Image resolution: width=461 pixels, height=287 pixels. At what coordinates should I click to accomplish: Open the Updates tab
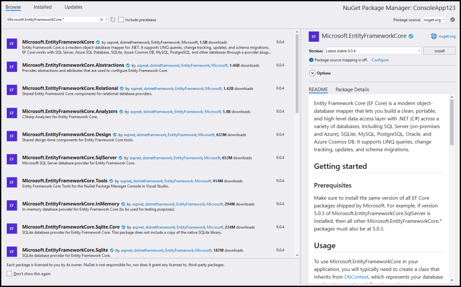point(73,7)
